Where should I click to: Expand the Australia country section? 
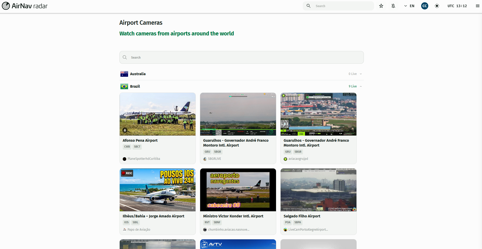[241, 74]
